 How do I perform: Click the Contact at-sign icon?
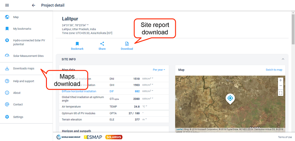[7, 104]
